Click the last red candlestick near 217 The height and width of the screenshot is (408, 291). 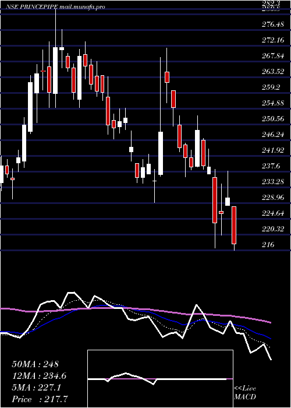click(x=234, y=225)
